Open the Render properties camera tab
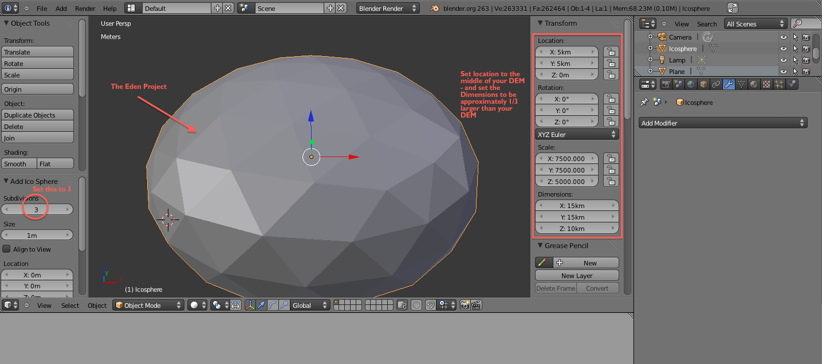This screenshot has height=364, width=822. point(666,84)
